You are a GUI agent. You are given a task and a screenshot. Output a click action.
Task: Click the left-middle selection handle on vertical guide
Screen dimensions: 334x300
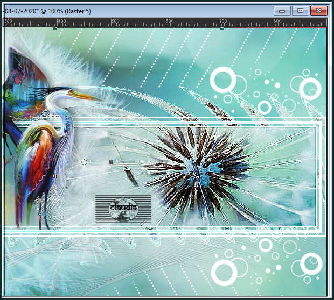pyautogui.click(x=55, y=176)
